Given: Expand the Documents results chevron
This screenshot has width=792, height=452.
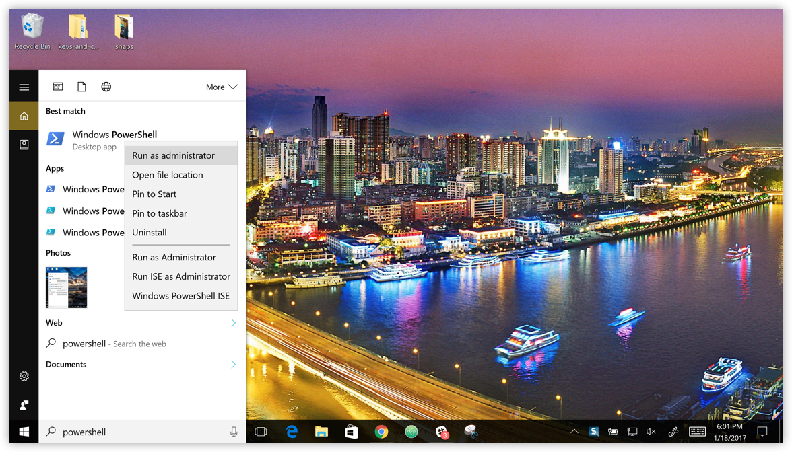Looking at the screenshot, I should tap(233, 365).
